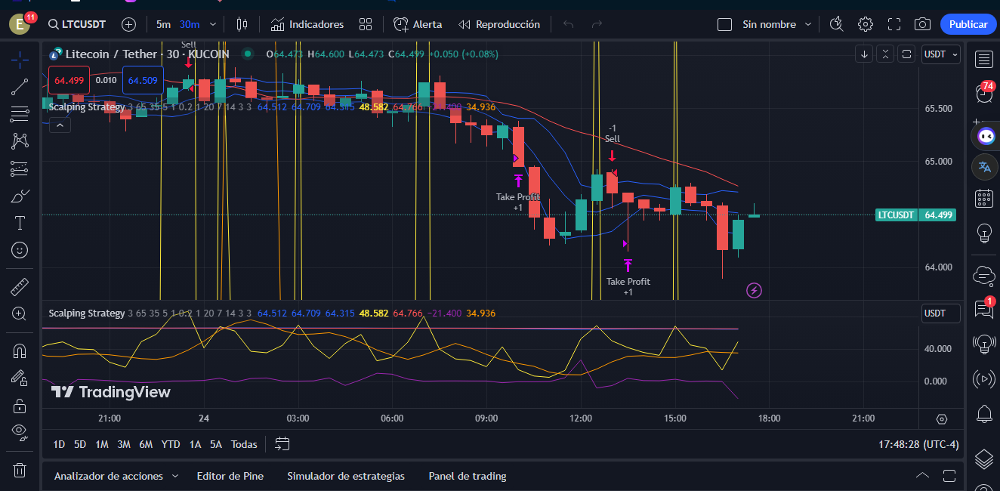Open the watchlist panel icon
The width and height of the screenshot is (1000, 491).
[x=983, y=60]
